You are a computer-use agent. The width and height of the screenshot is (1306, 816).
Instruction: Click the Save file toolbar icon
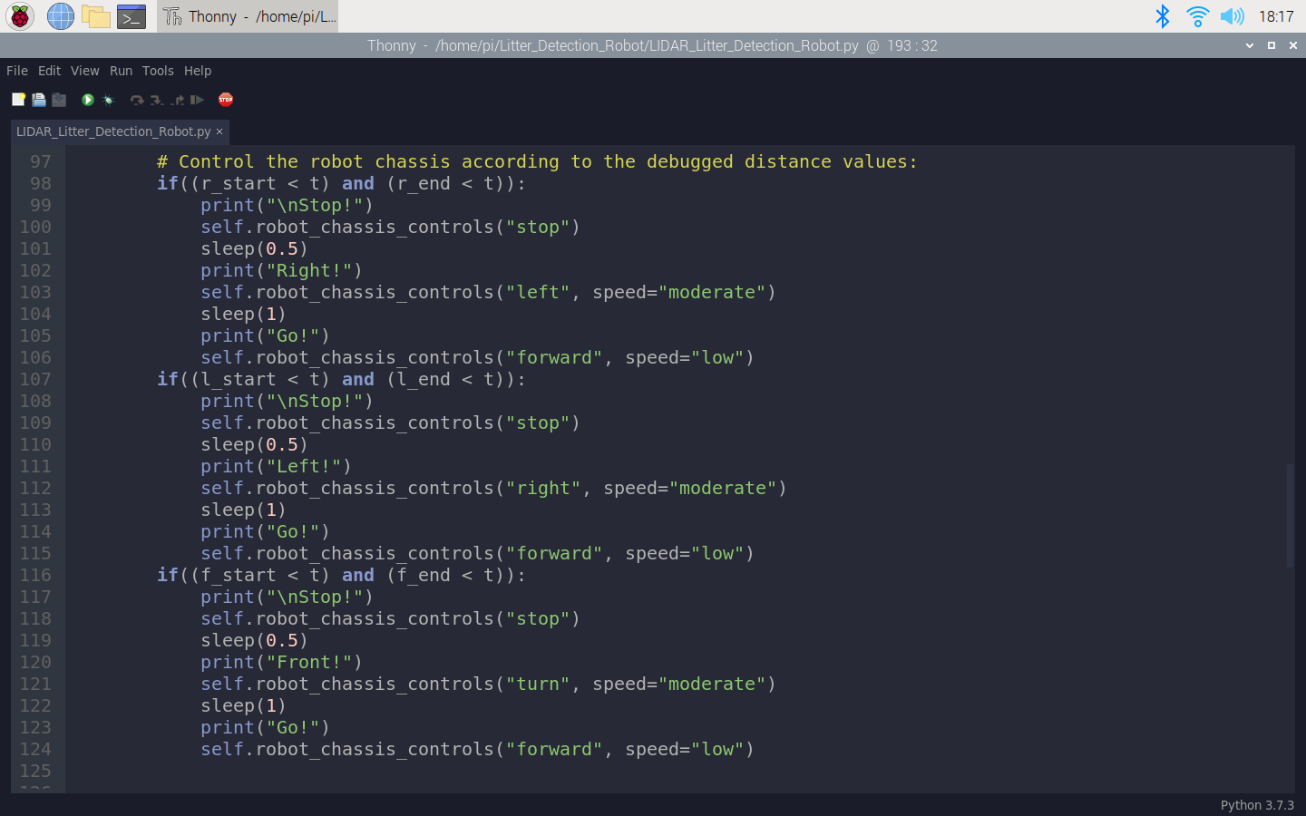59,100
